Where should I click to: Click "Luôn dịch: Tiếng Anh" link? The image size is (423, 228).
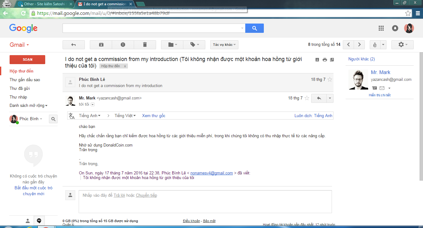pos(313,116)
